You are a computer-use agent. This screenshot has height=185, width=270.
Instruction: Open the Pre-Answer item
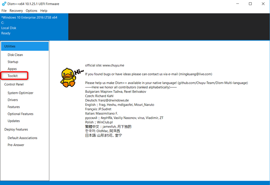click(x=16, y=145)
